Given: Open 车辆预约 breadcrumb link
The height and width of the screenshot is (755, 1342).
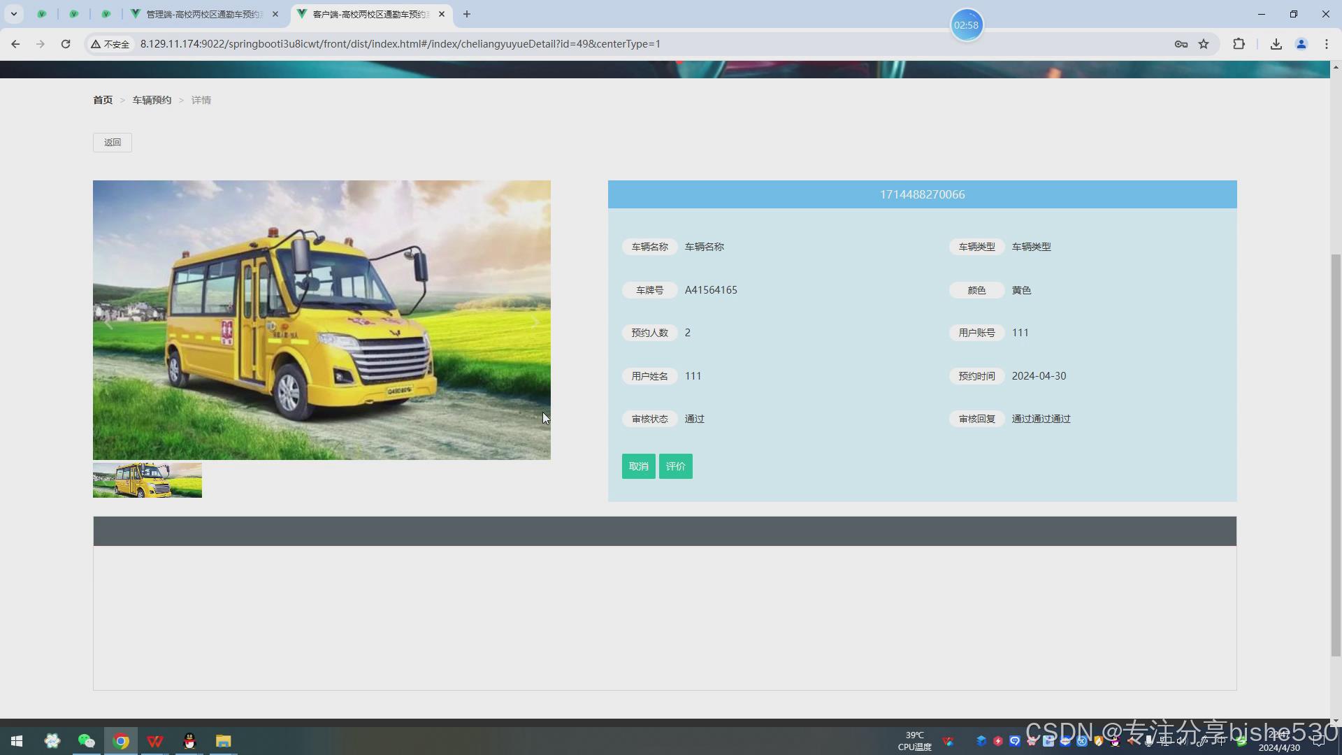Looking at the screenshot, I should pyautogui.click(x=152, y=100).
